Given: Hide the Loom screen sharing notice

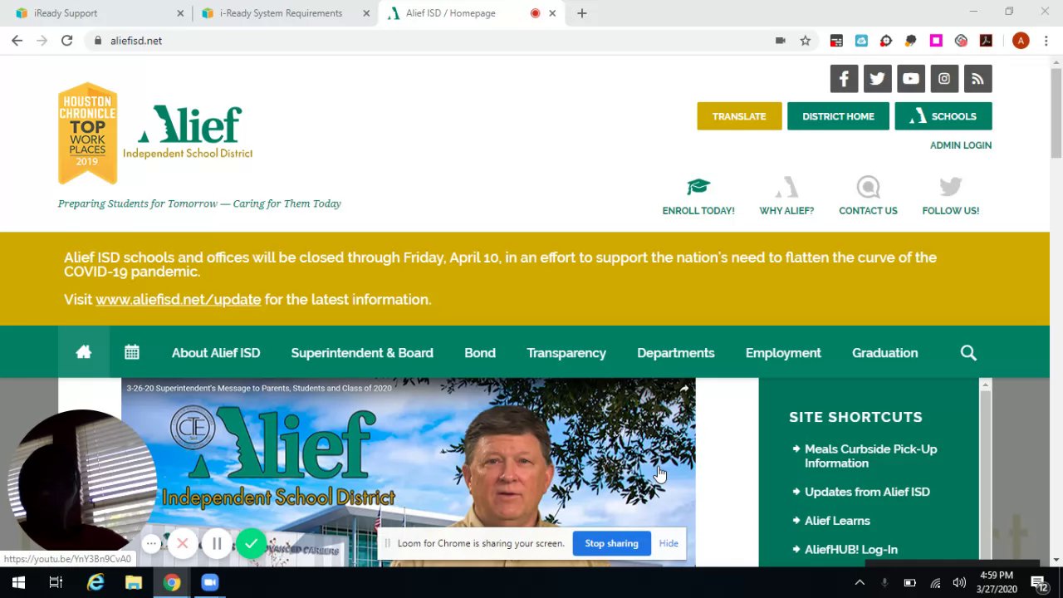Looking at the screenshot, I should [669, 543].
